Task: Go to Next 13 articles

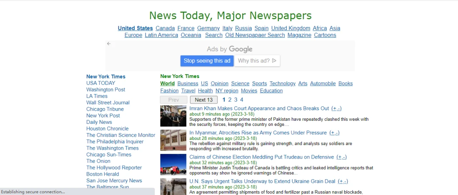Action: (x=204, y=100)
